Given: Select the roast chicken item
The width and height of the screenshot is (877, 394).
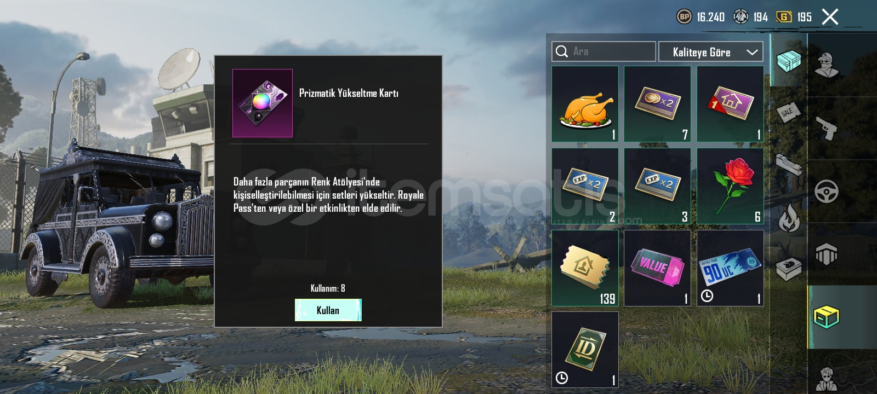Looking at the screenshot, I should (585, 104).
